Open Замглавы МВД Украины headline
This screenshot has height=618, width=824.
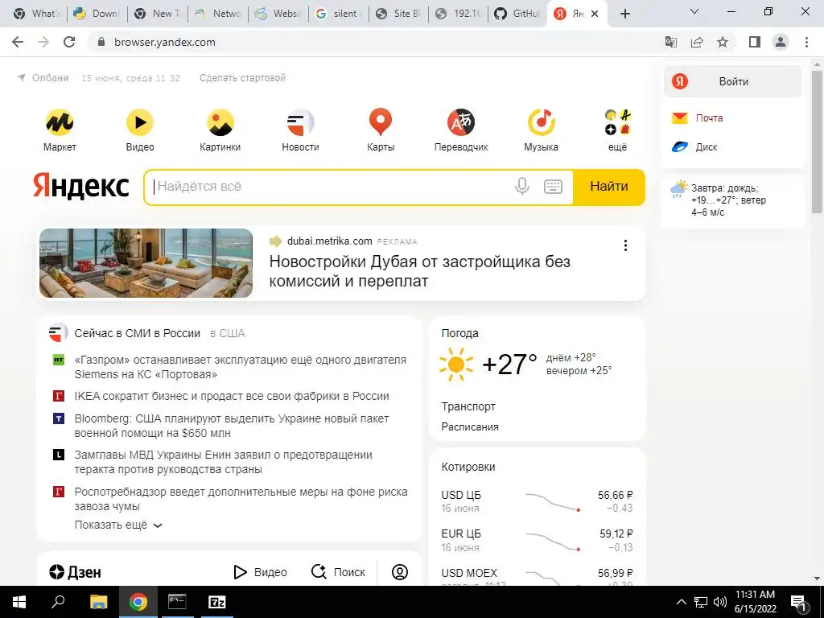pos(224,463)
